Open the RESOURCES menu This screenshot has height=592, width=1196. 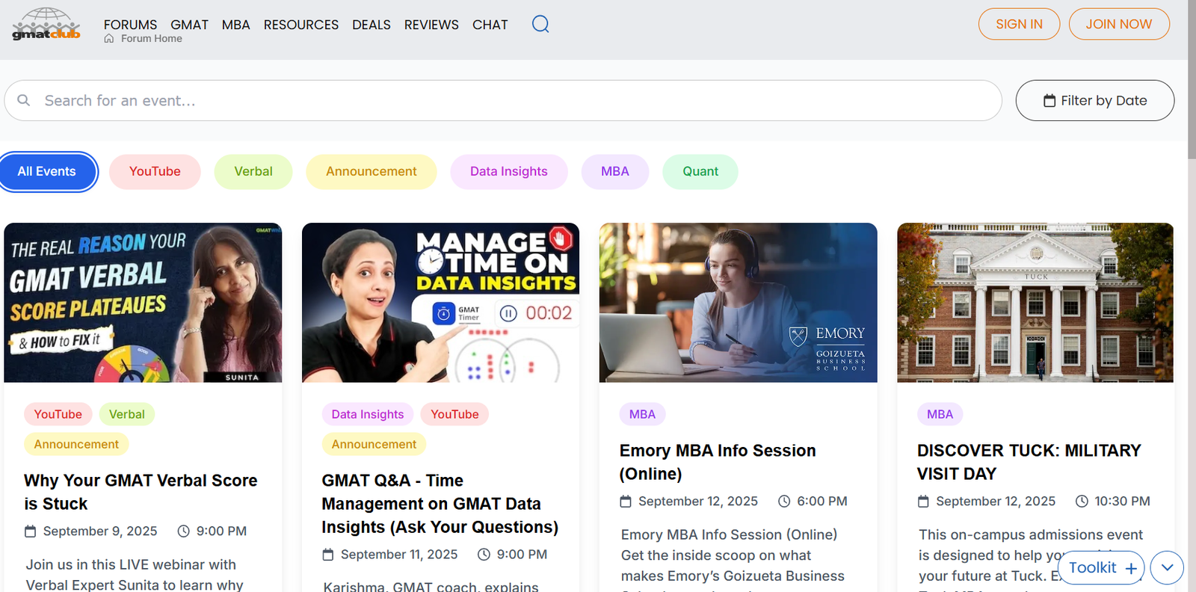coord(300,25)
